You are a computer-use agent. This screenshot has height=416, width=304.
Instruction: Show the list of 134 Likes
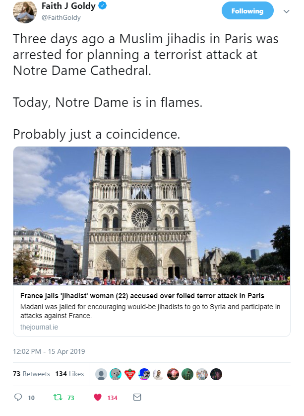(x=69, y=374)
